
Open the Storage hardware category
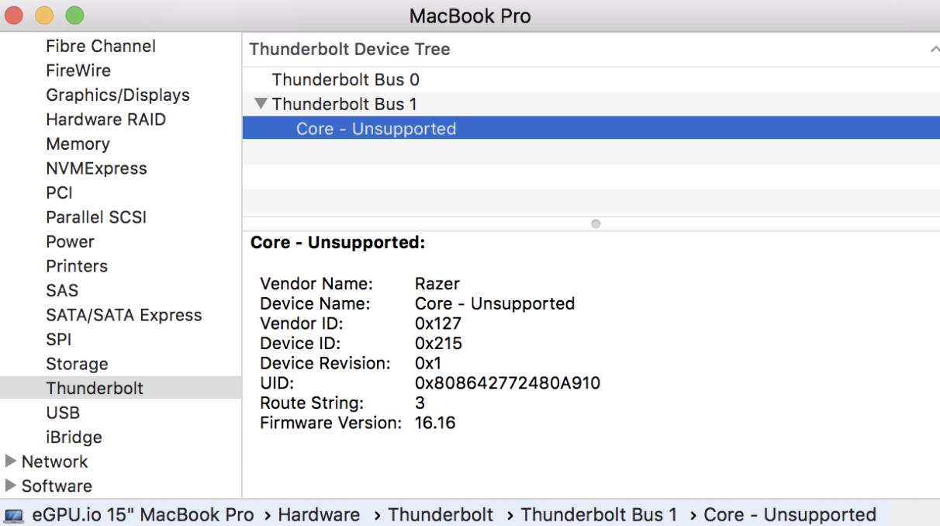click(77, 364)
